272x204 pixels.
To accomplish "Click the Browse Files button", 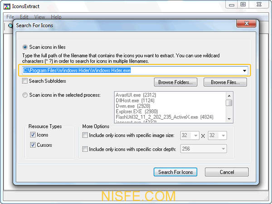I will [x=225, y=82].
